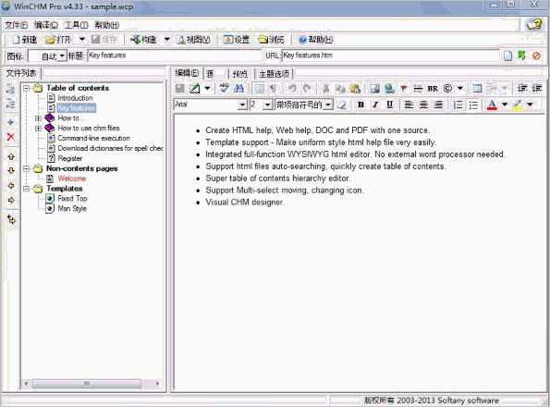
Task: Click the move up arrow icon in sidebar
Action: (x=11, y=156)
